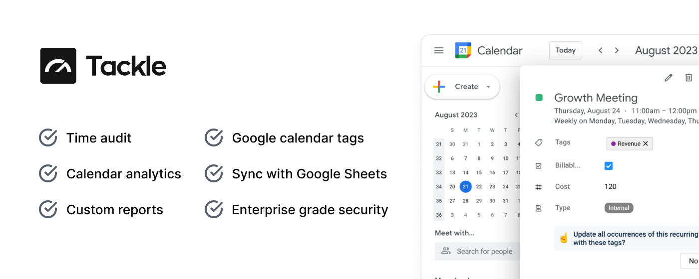Click the Time audit checkmark icon
The height and width of the screenshot is (279, 699).
click(48, 138)
